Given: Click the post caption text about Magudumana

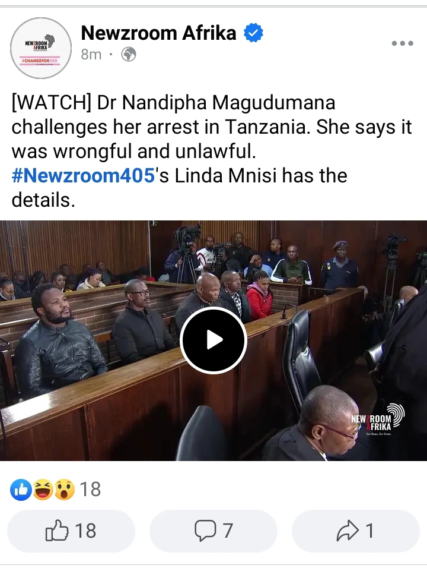Looking at the screenshot, I should tap(212, 151).
